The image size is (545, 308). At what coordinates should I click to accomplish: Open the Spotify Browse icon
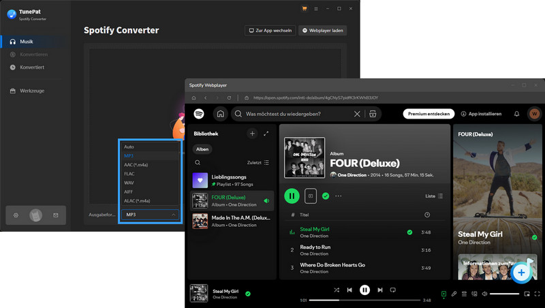point(373,114)
